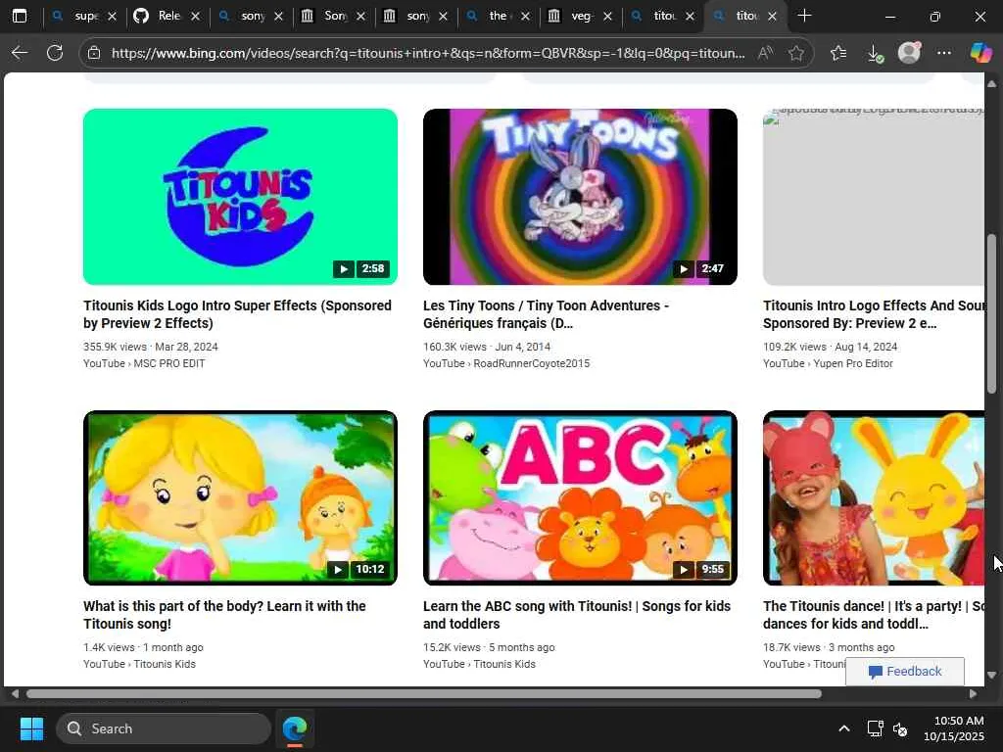
Task: Reload the page with the refresh icon
Action: 55,53
